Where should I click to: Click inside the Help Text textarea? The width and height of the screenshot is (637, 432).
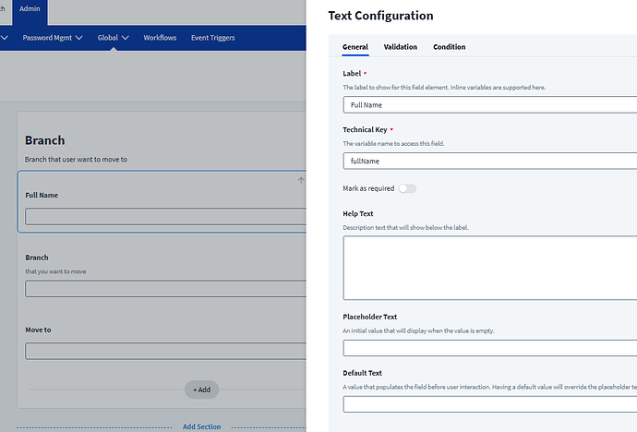489,268
